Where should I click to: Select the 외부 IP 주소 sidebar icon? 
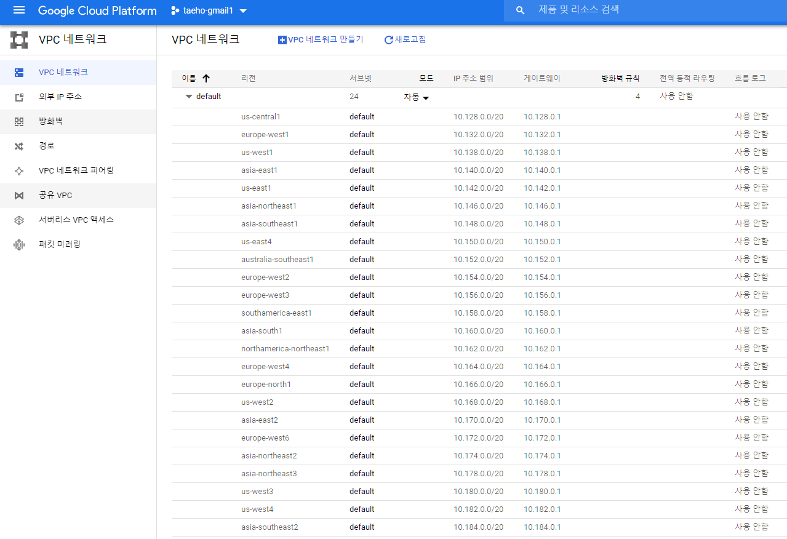coord(18,97)
